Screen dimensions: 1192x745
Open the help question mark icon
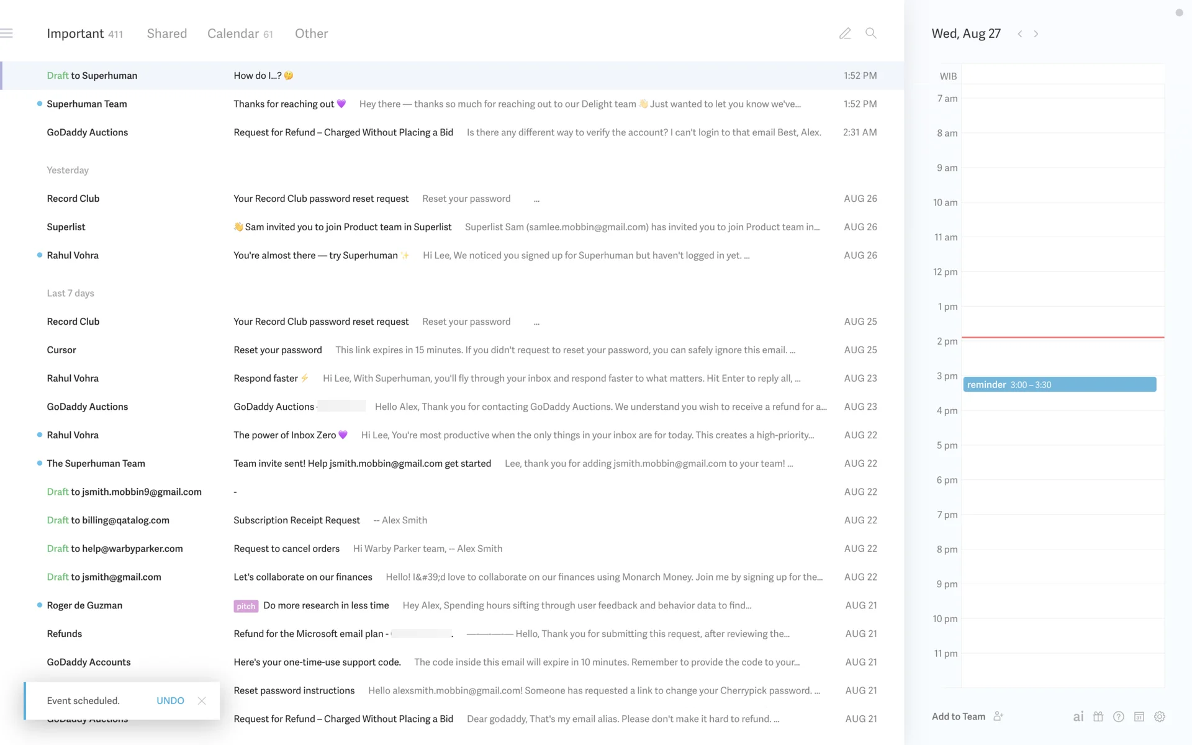[1118, 716]
